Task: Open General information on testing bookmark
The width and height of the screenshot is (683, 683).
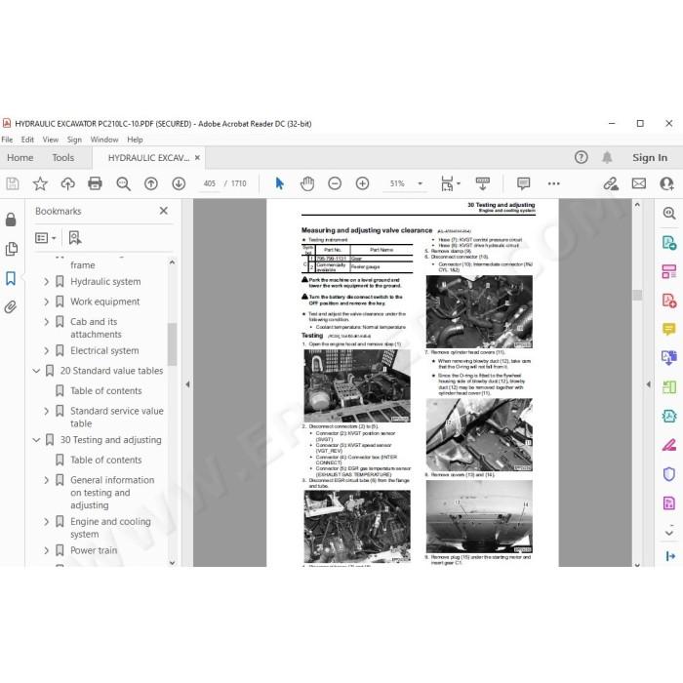Action: (x=112, y=493)
